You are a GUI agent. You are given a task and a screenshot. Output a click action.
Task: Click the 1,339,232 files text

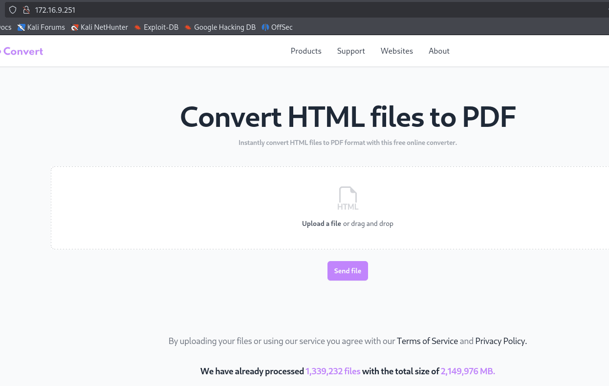(x=333, y=371)
